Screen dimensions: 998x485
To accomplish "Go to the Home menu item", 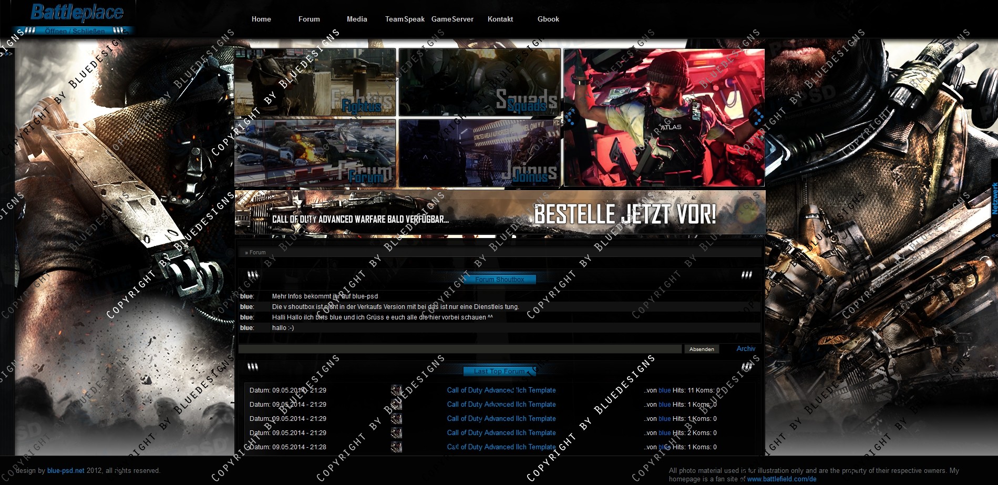I will [x=261, y=19].
